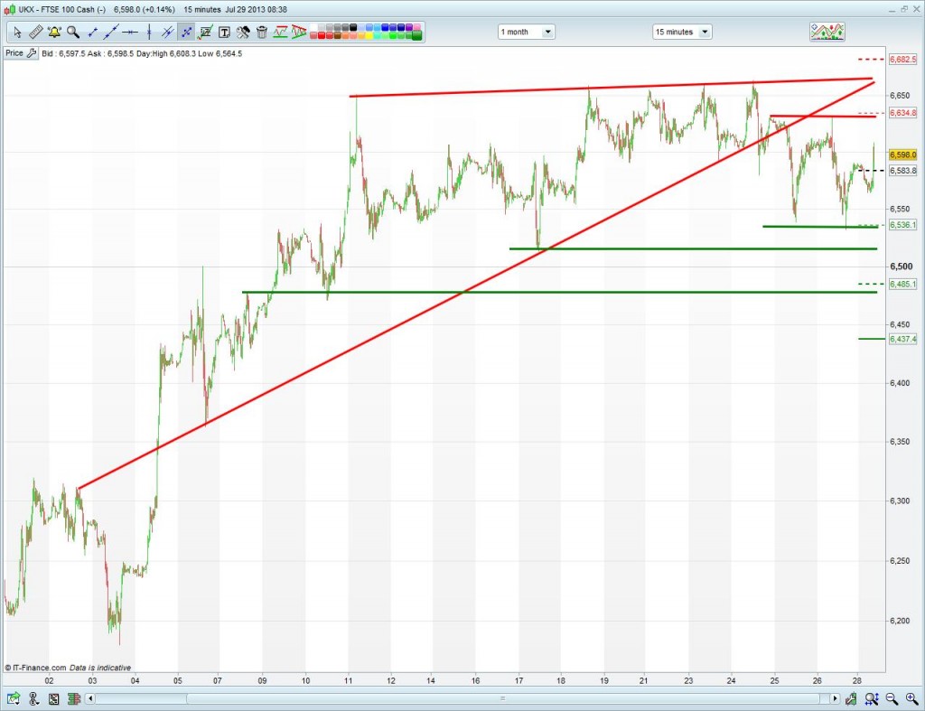Toggle the indicators chart button at top right
The height and width of the screenshot is (711, 925).
827,32
